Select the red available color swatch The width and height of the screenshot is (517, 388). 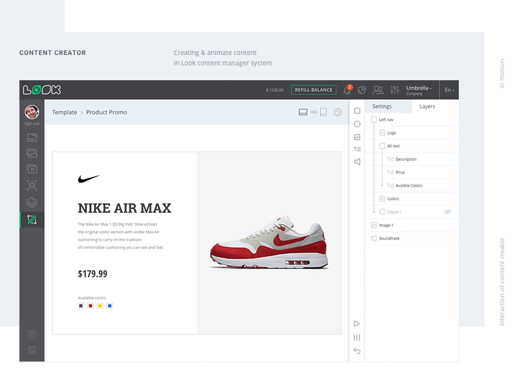click(x=90, y=305)
